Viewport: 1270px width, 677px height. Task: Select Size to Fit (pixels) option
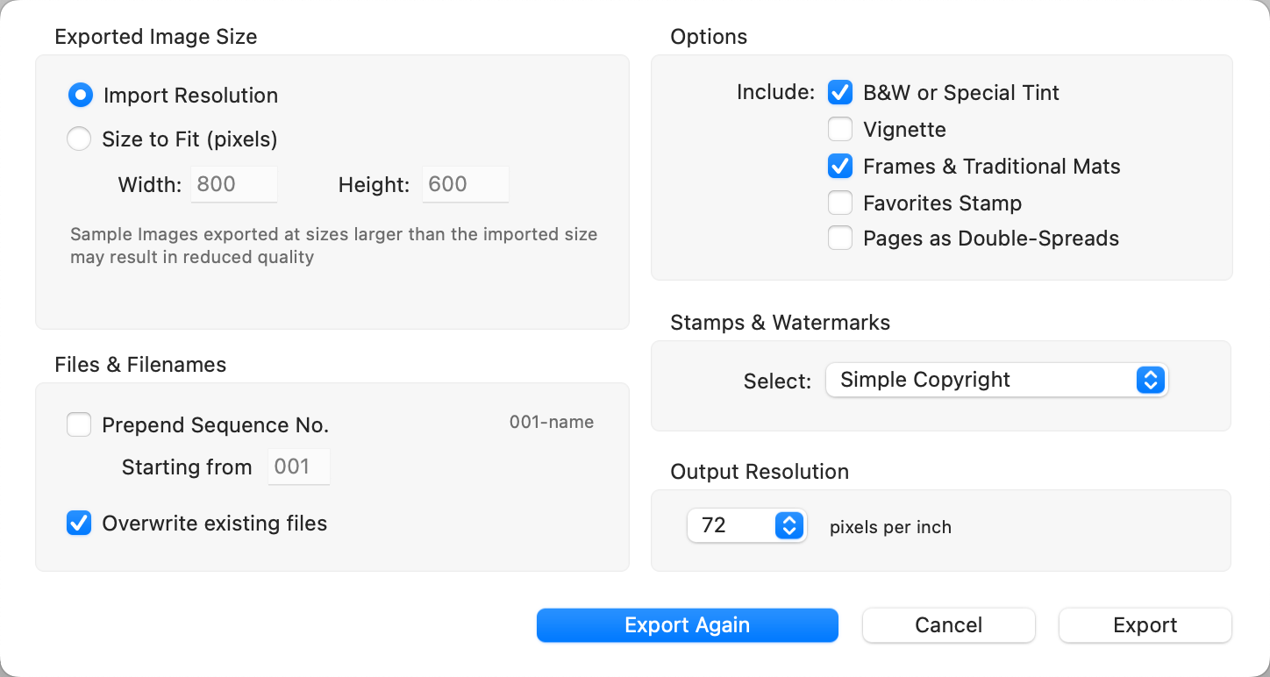(79, 139)
